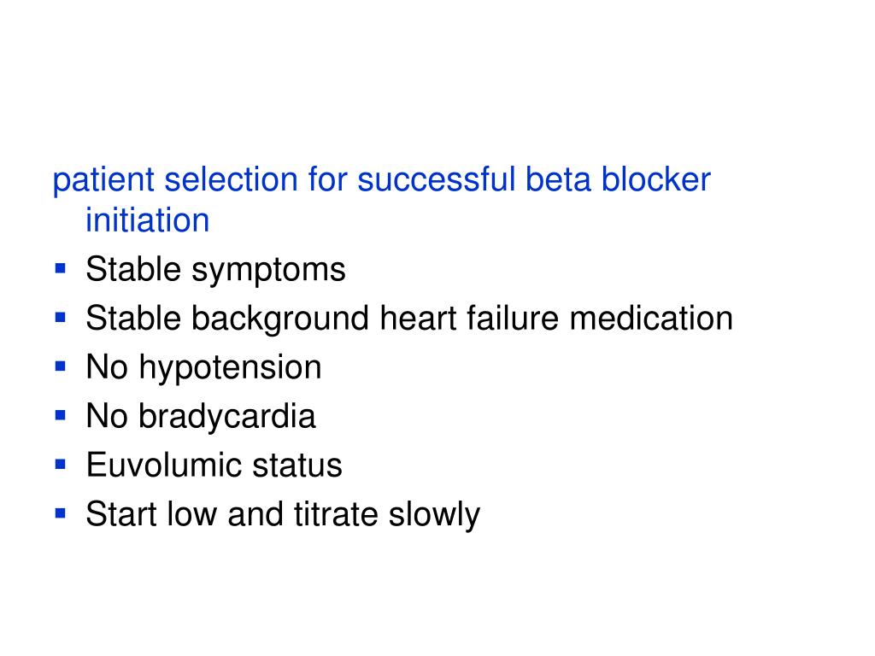Image resolution: width=875 pixels, height=656 pixels.
Task: Select the 'No hypotension' bullet text
Action: click(203, 368)
